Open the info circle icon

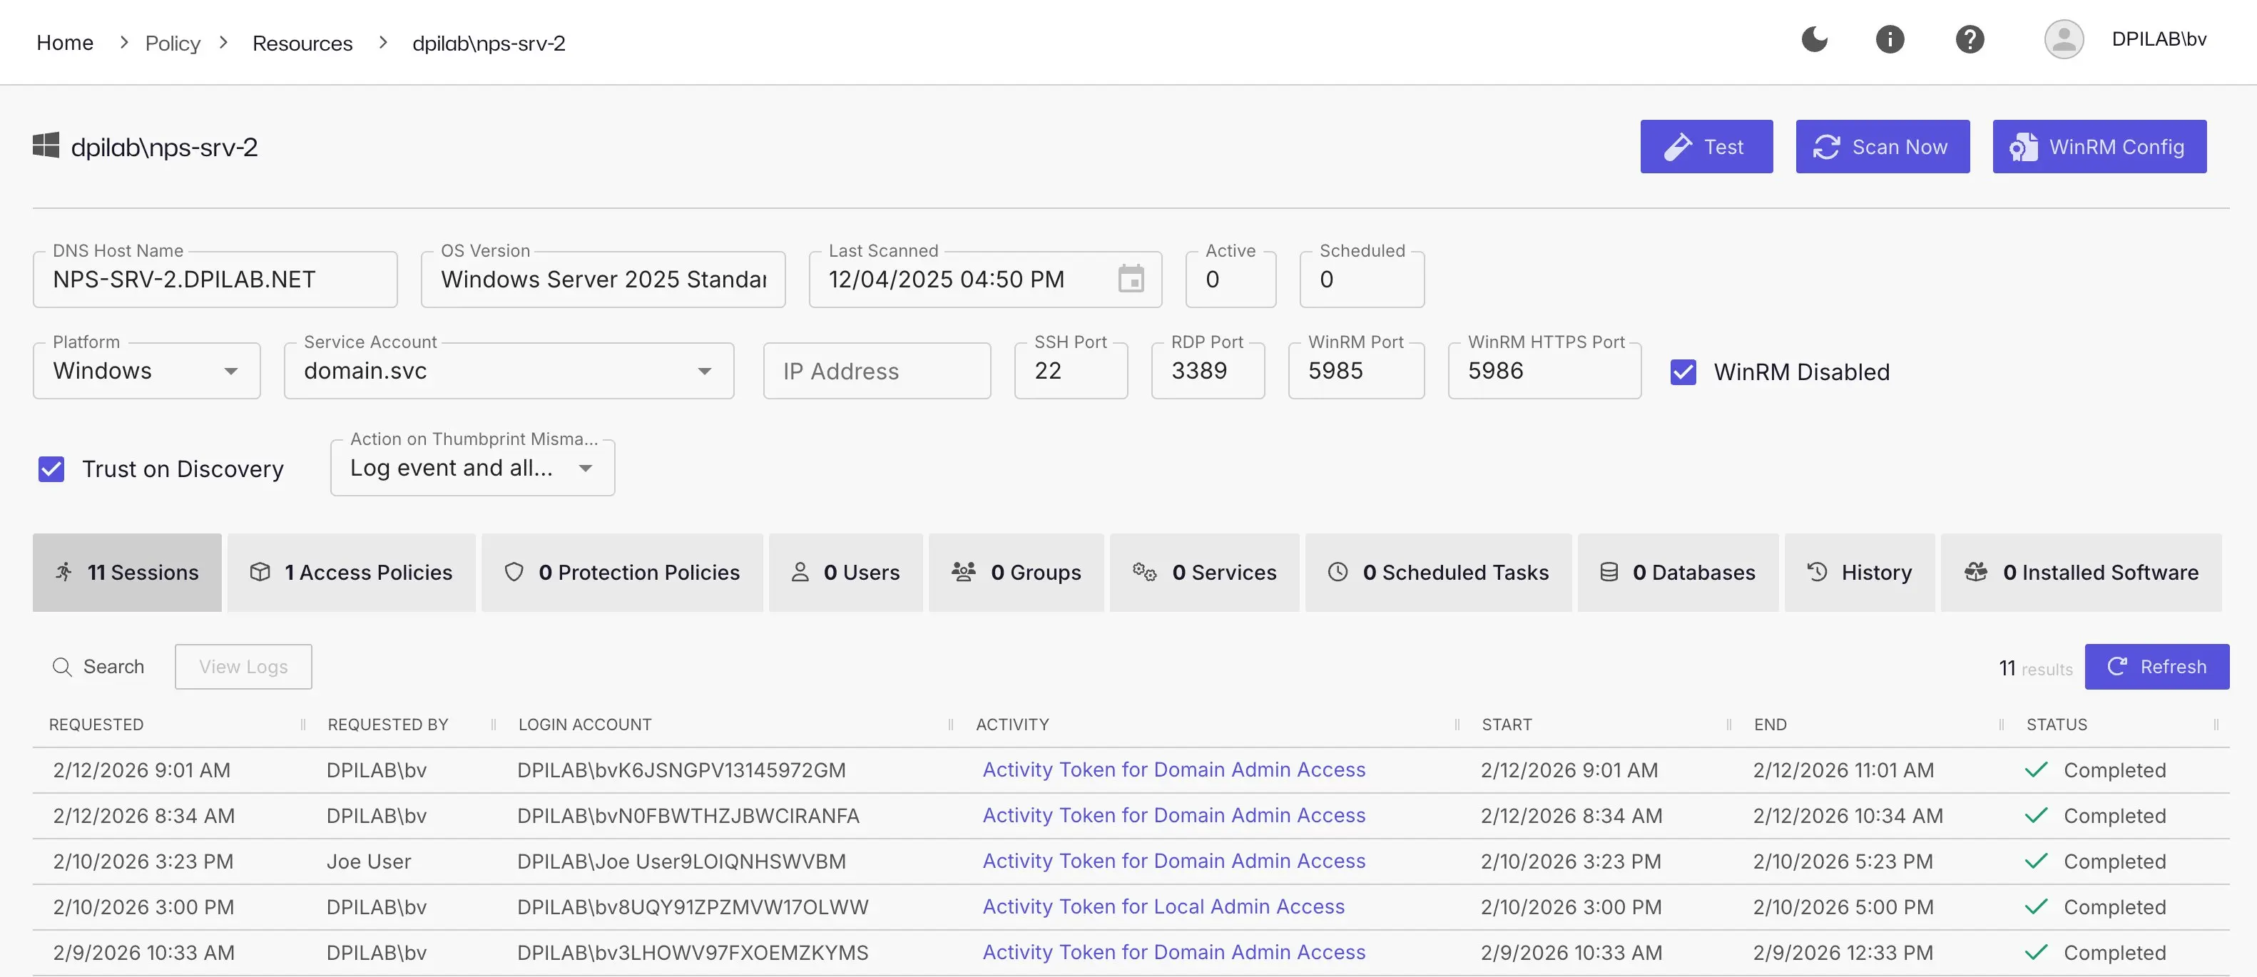click(x=1890, y=39)
